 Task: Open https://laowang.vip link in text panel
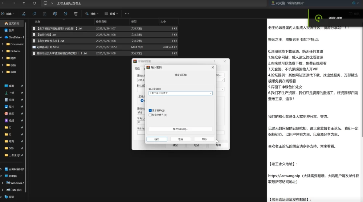[x=284, y=176]
